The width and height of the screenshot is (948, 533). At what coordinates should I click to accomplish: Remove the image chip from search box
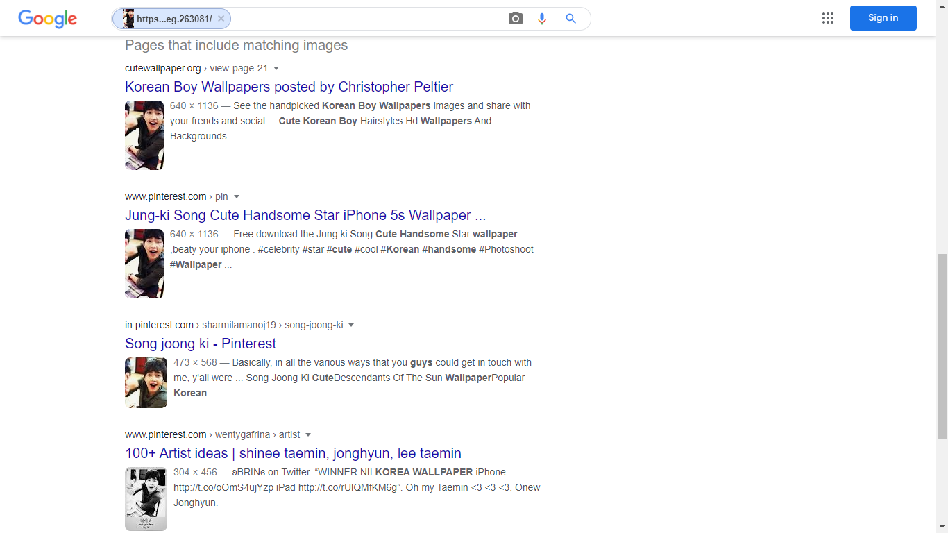coord(221,19)
